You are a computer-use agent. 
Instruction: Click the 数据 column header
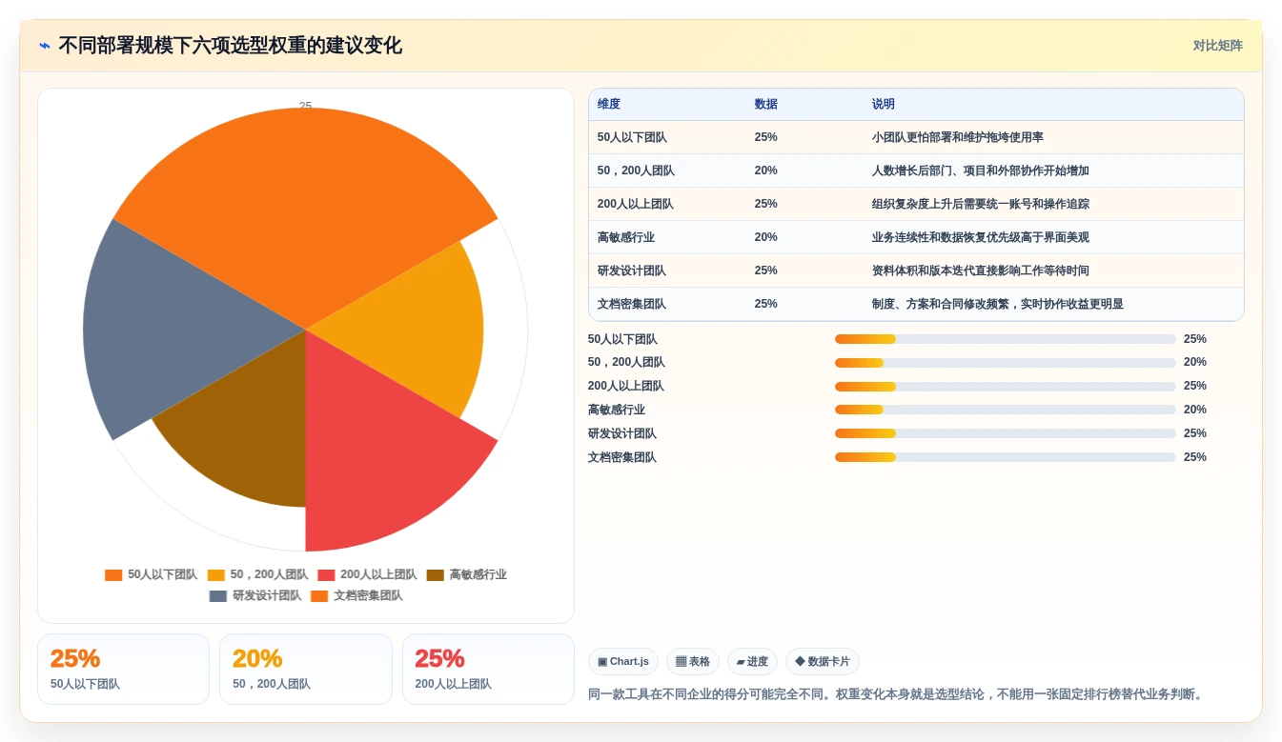[x=765, y=105]
